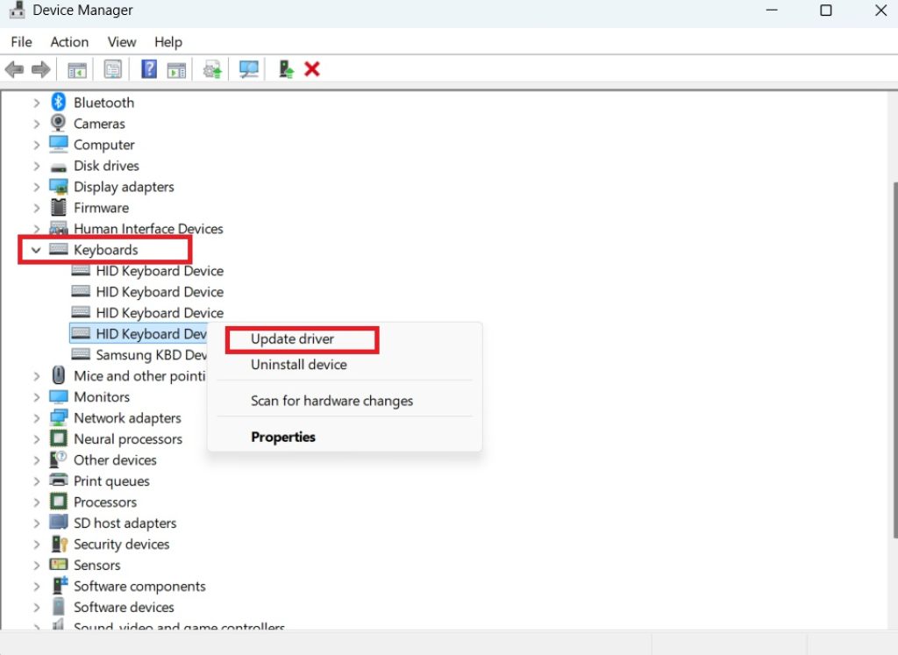This screenshot has height=655, width=898.
Task: Select the Keyboards category label
Action: coord(106,250)
